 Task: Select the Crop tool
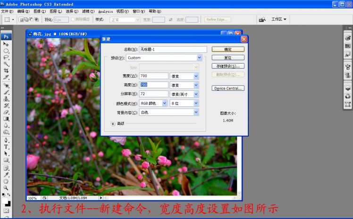point(7,70)
